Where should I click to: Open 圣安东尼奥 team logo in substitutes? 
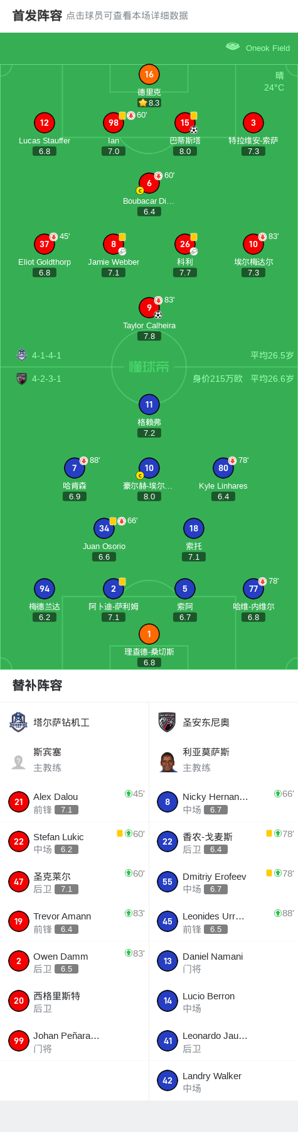[x=167, y=722]
